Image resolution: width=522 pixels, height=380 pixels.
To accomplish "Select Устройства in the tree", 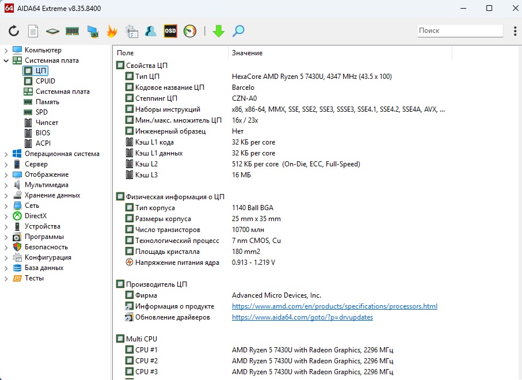I will click(42, 226).
